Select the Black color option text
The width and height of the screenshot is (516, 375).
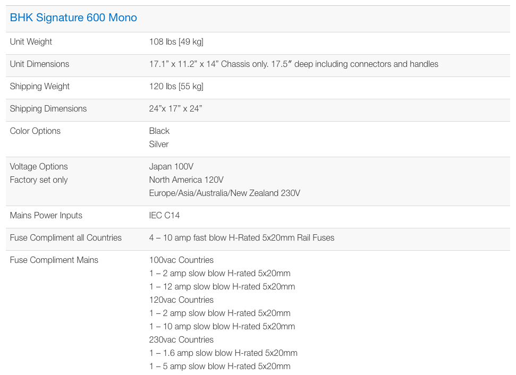[159, 131]
